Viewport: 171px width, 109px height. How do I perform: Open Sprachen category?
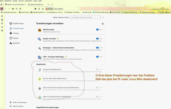15,43
